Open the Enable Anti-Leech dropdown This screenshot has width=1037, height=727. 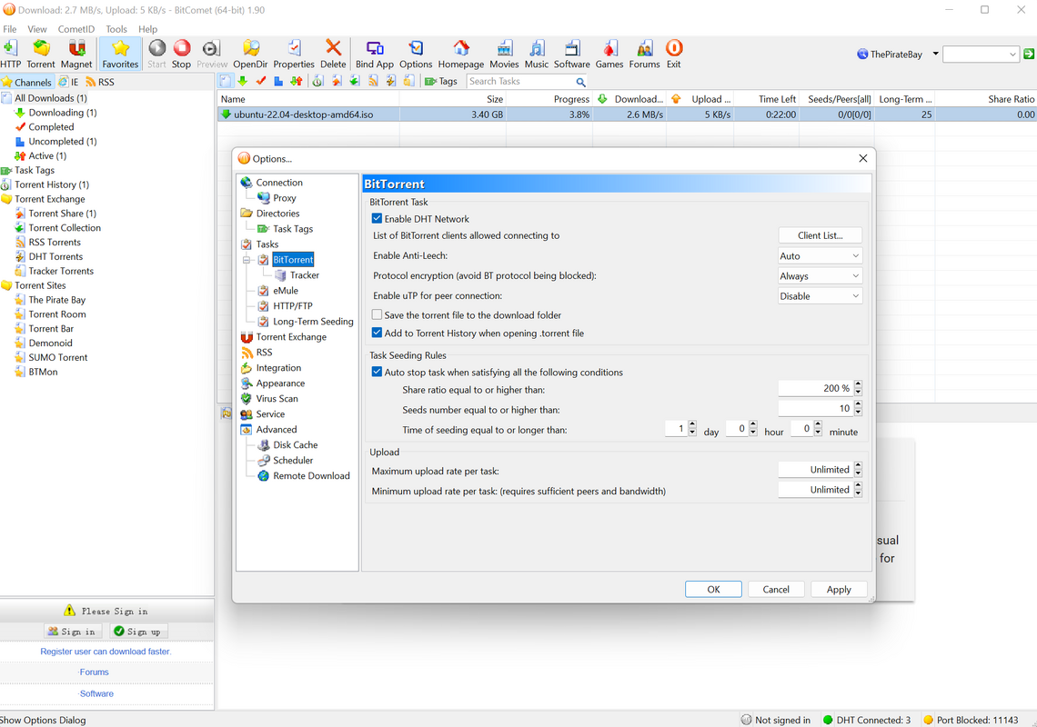(820, 256)
